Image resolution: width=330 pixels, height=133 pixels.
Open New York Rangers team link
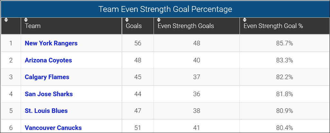[51, 43]
